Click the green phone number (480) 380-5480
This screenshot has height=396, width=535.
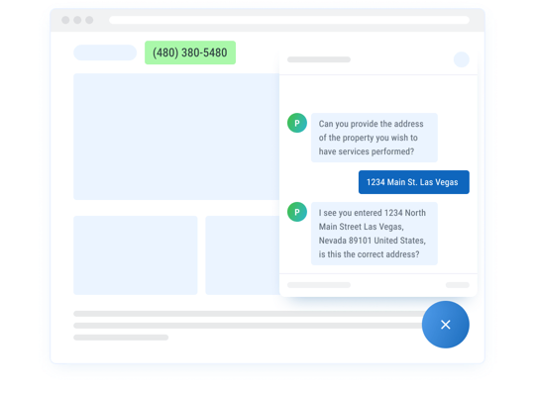[190, 52]
